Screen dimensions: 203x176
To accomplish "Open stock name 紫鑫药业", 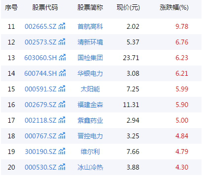I will point(90,120).
